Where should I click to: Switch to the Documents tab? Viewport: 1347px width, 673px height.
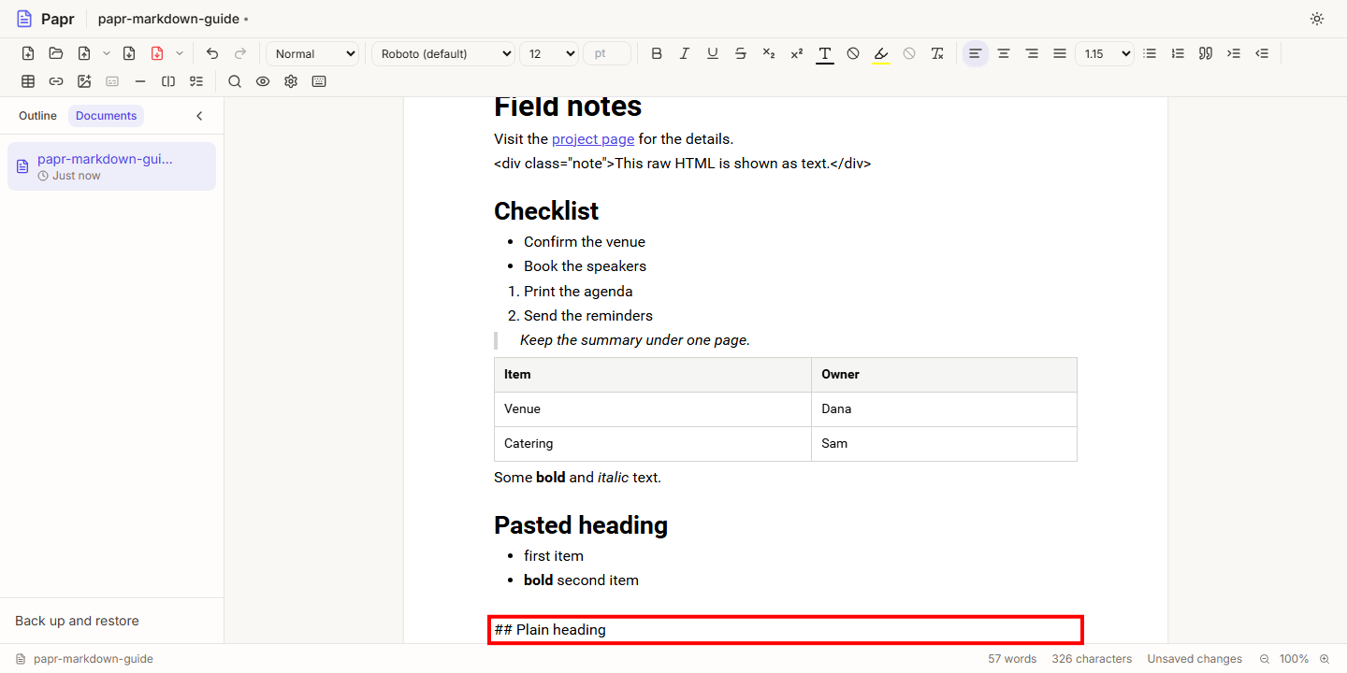click(107, 116)
